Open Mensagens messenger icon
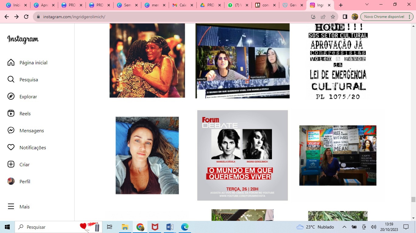This screenshot has width=416, height=233. click(11, 130)
